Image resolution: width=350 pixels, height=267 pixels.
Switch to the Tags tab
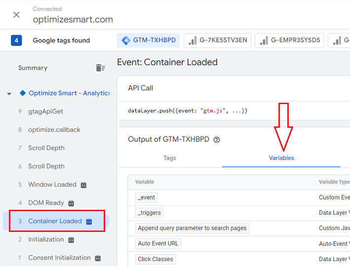click(x=170, y=158)
